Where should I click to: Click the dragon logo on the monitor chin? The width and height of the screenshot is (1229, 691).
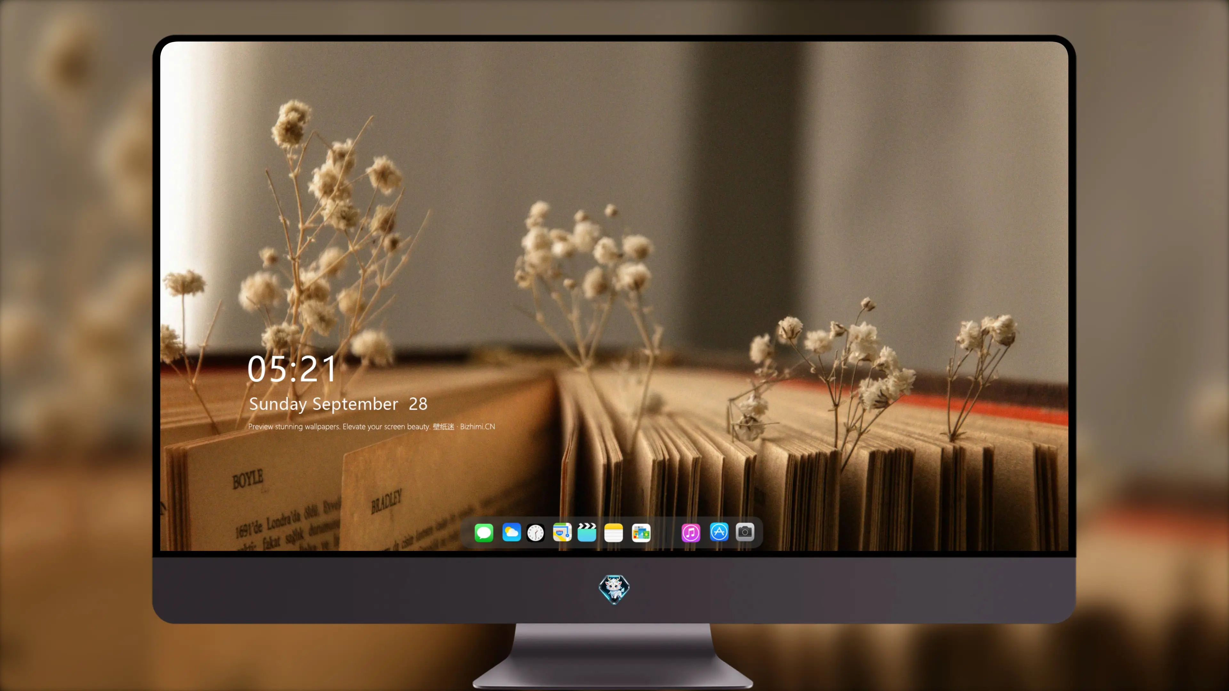614,589
